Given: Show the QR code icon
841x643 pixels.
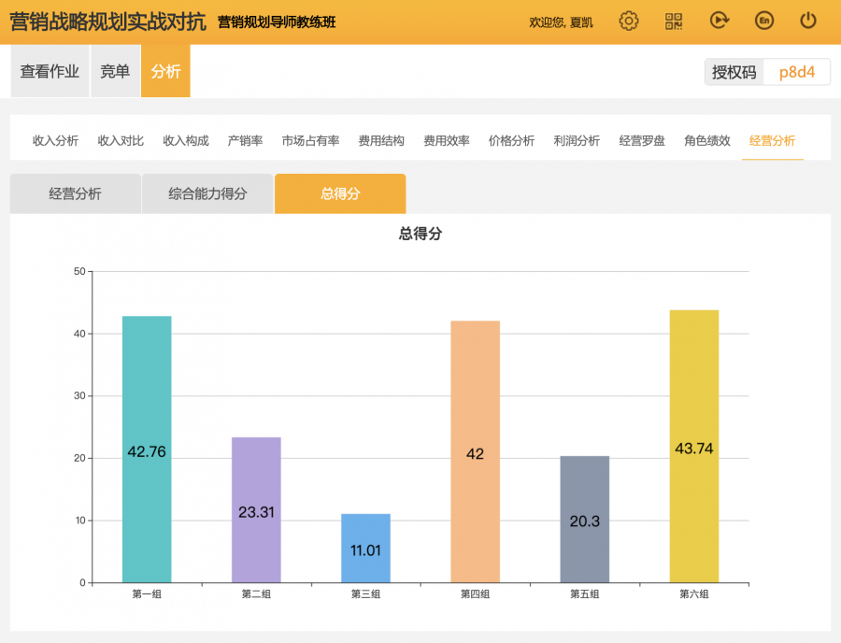Looking at the screenshot, I should point(674,21).
